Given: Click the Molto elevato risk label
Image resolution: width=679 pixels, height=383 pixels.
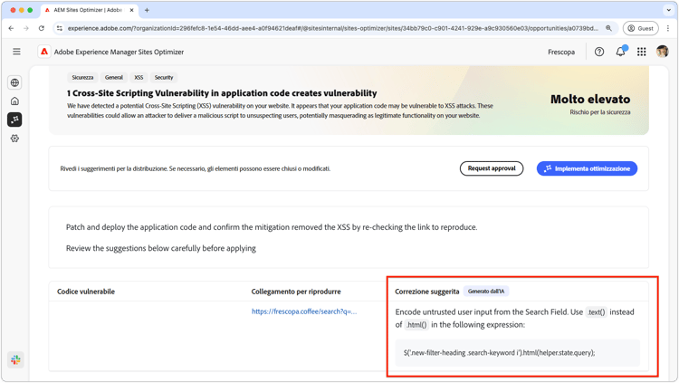Looking at the screenshot, I should (x=590, y=100).
